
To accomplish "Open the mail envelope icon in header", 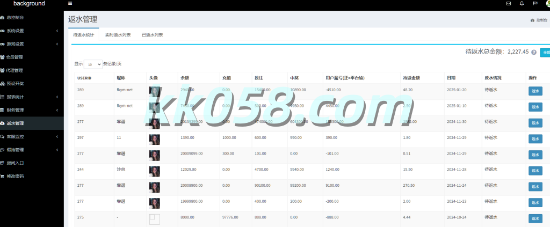I will [508, 4].
